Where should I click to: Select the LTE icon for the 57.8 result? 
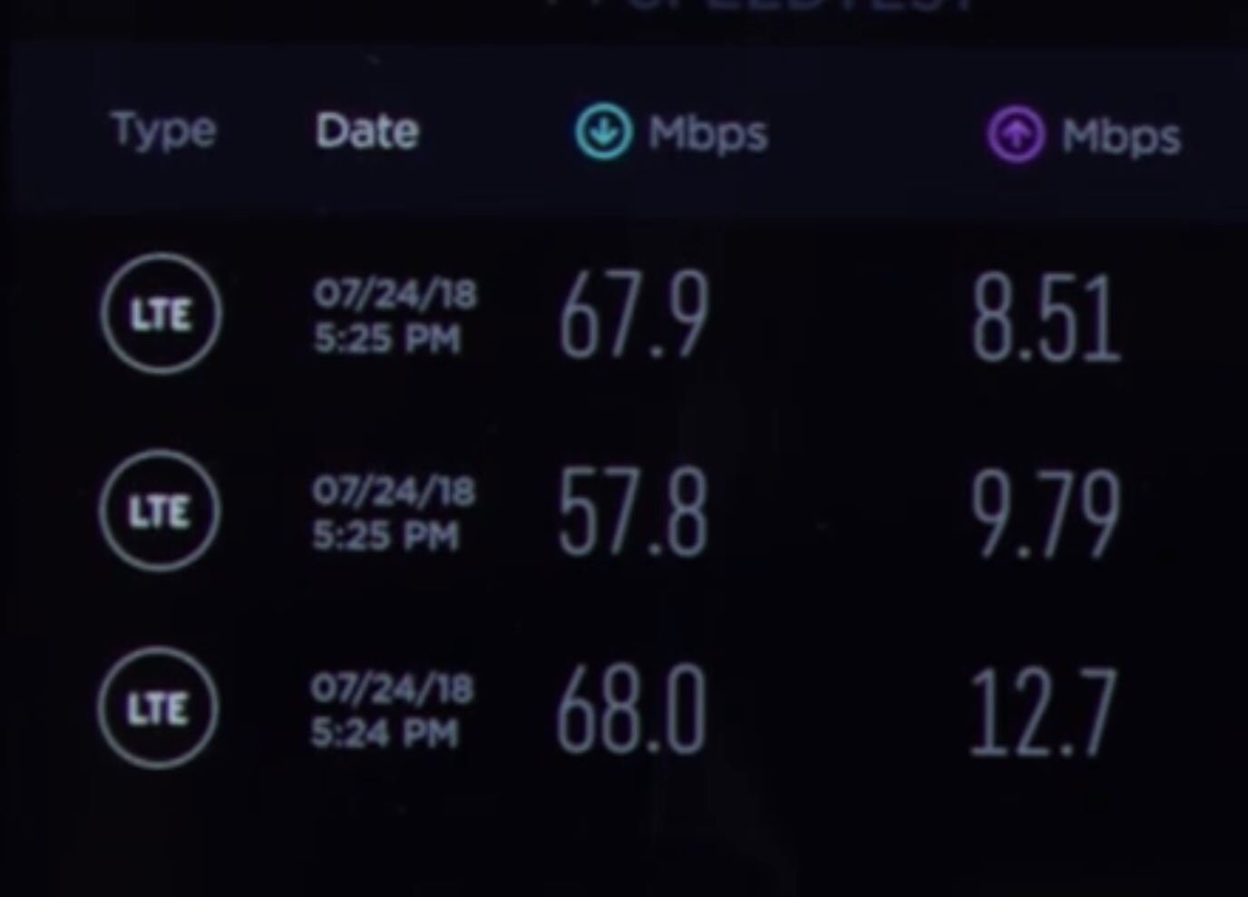click(x=159, y=511)
